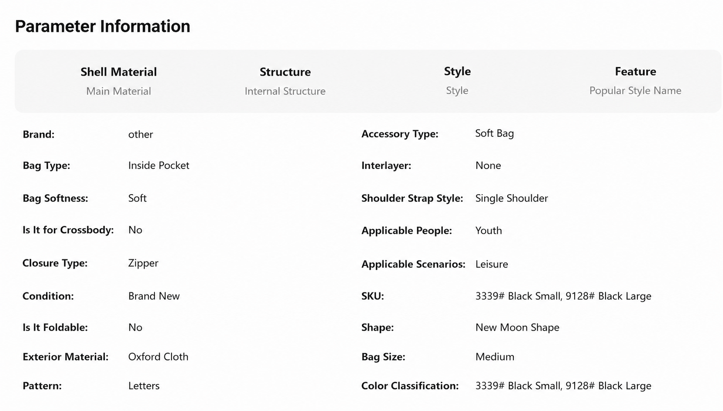Viewport: 723px width, 411px height.
Task: Select the Brand New condition value
Action: click(x=154, y=296)
